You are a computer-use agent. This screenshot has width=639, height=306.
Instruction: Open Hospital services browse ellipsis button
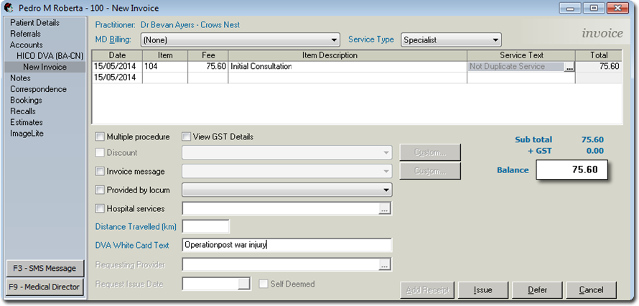tap(385, 208)
